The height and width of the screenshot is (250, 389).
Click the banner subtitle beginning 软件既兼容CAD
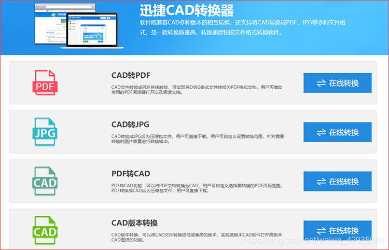pyautogui.click(x=243, y=27)
